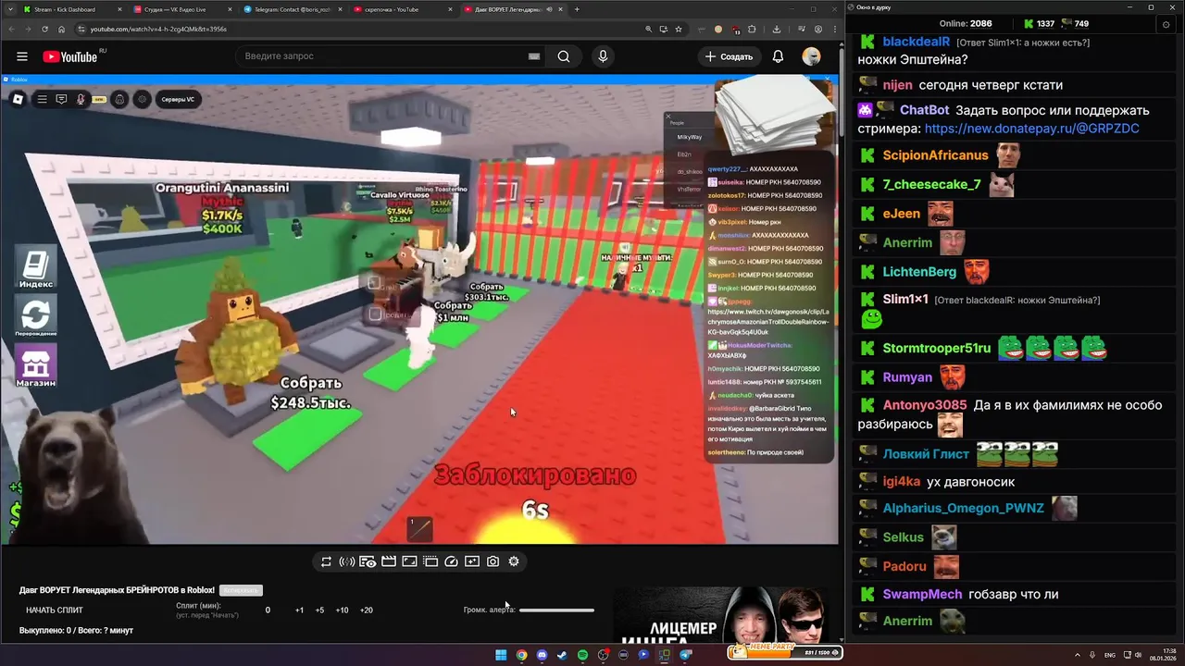The height and width of the screenshot is (666, 1185).
Task: Open Telegram from the taskbar
Action: click(x=685, y=655)
